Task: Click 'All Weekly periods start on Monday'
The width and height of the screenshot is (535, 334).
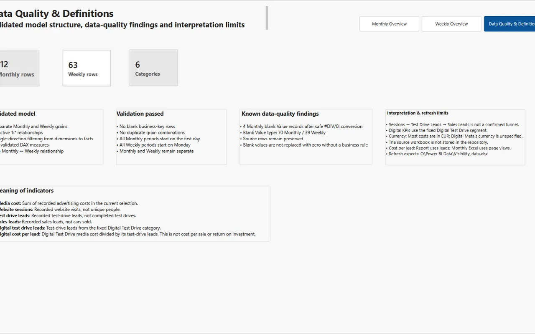Action: click(x=153, y=145)
